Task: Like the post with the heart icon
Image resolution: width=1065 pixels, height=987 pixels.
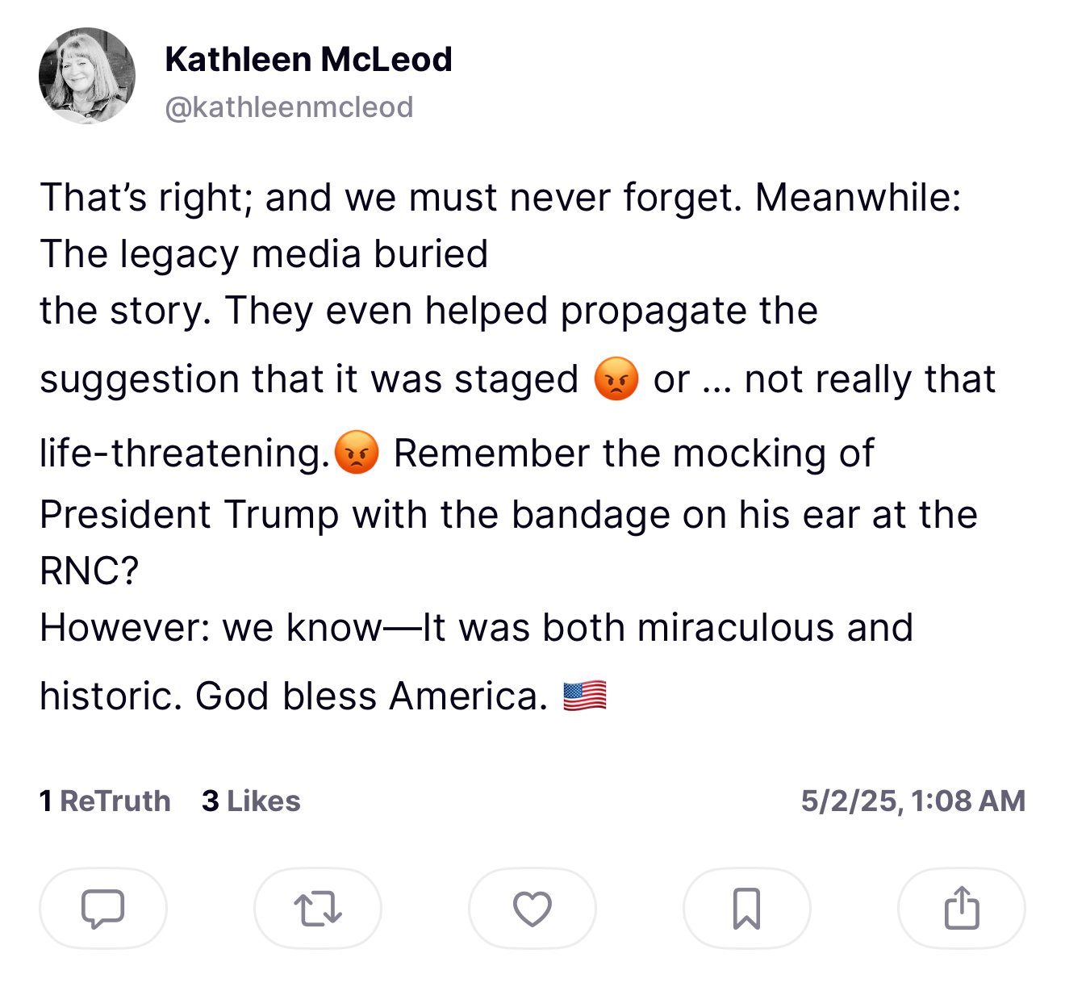Action: tap(532, 909)
